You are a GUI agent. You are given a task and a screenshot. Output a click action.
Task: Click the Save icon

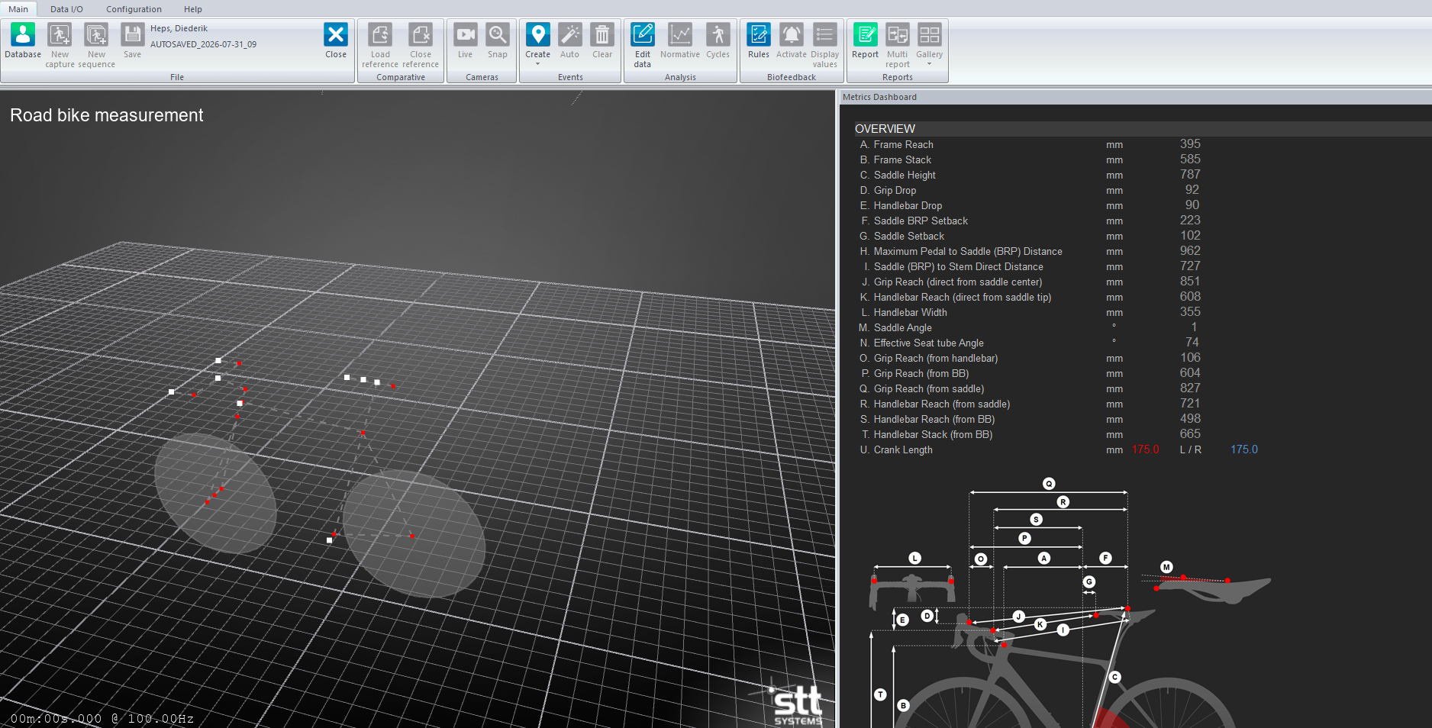tap(132, 41)
